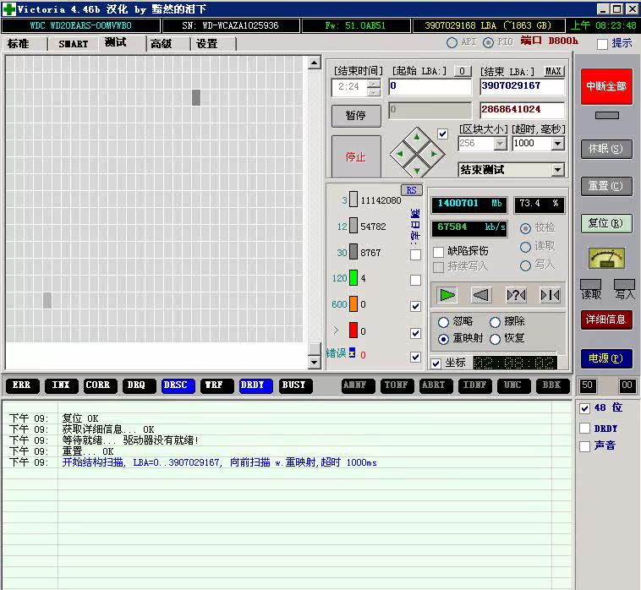This screenshot has width=641, height=590.
Task: Click the 结束 LBA field 3907029167
Action: pyautogui.click(x=522, y=86)
